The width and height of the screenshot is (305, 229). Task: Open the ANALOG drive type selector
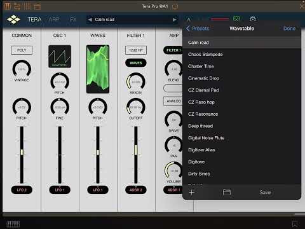pos(173,101)
